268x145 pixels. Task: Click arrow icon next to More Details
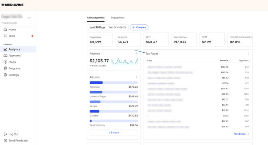click(248, 134)
